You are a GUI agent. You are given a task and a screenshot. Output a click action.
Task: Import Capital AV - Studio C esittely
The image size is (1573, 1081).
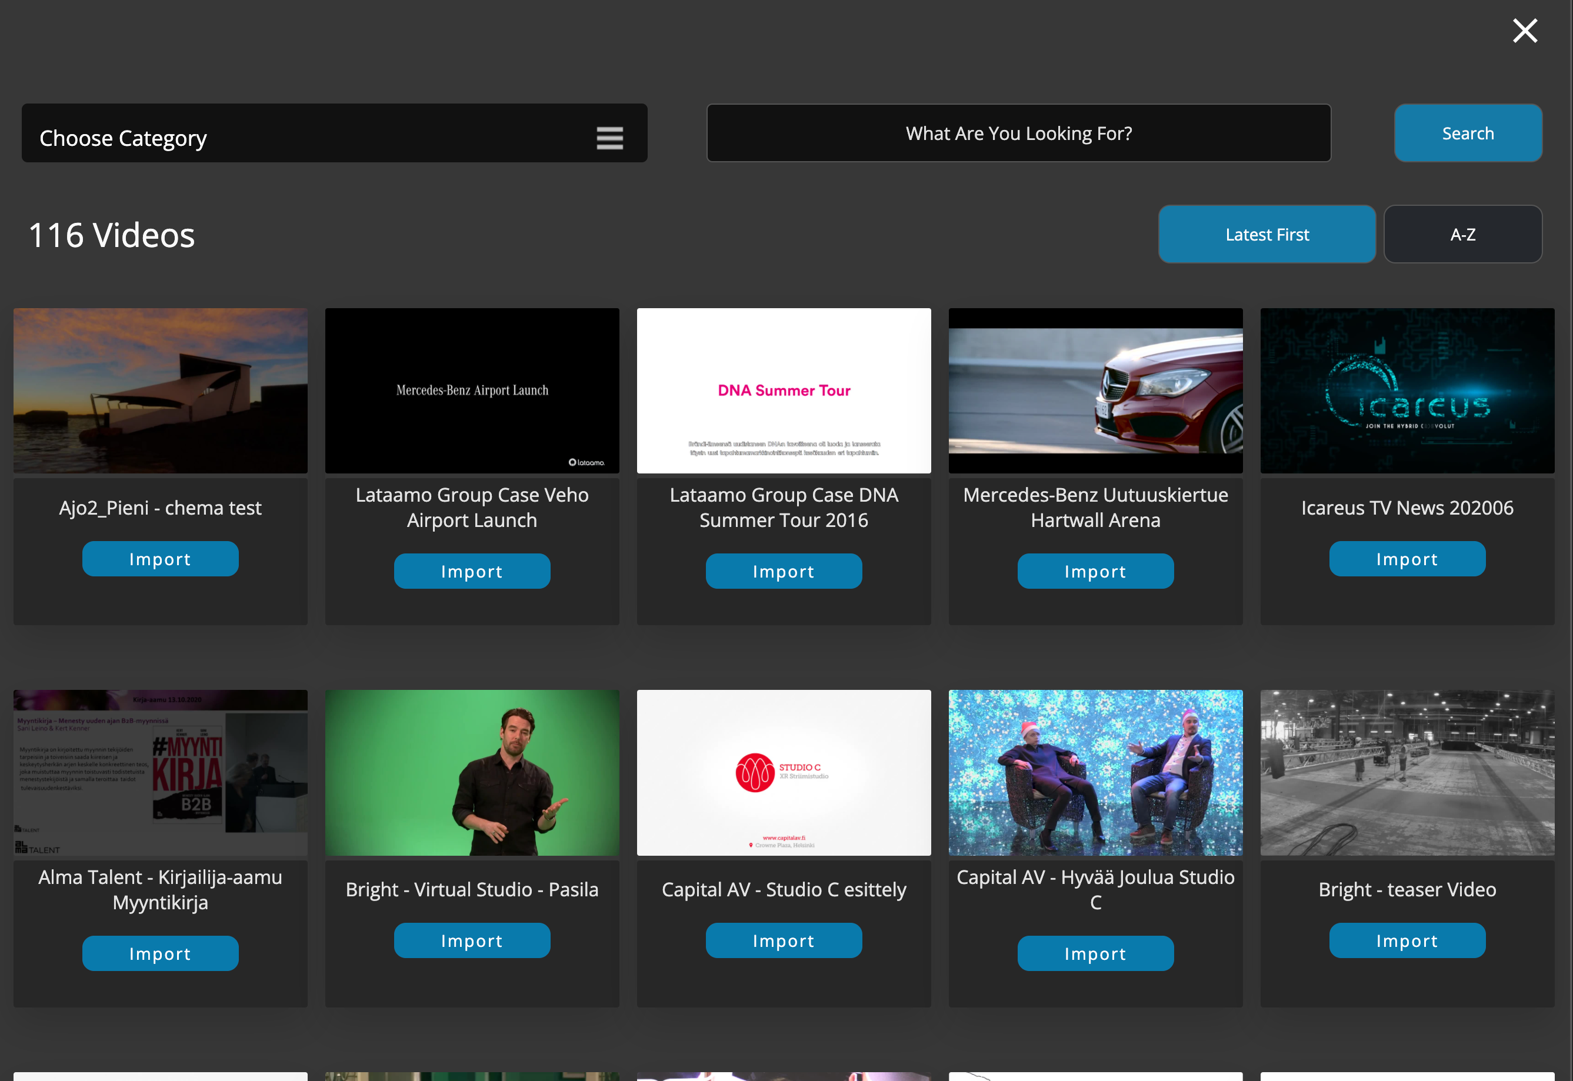[x=783, y=940]
